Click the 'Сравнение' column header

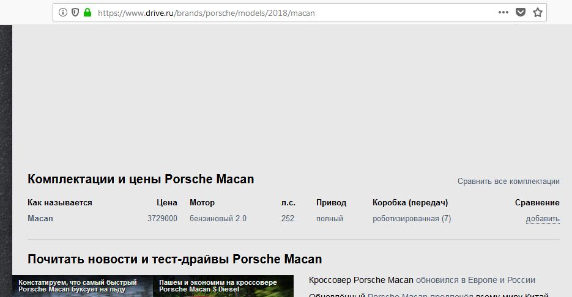(x=537, y=203)
